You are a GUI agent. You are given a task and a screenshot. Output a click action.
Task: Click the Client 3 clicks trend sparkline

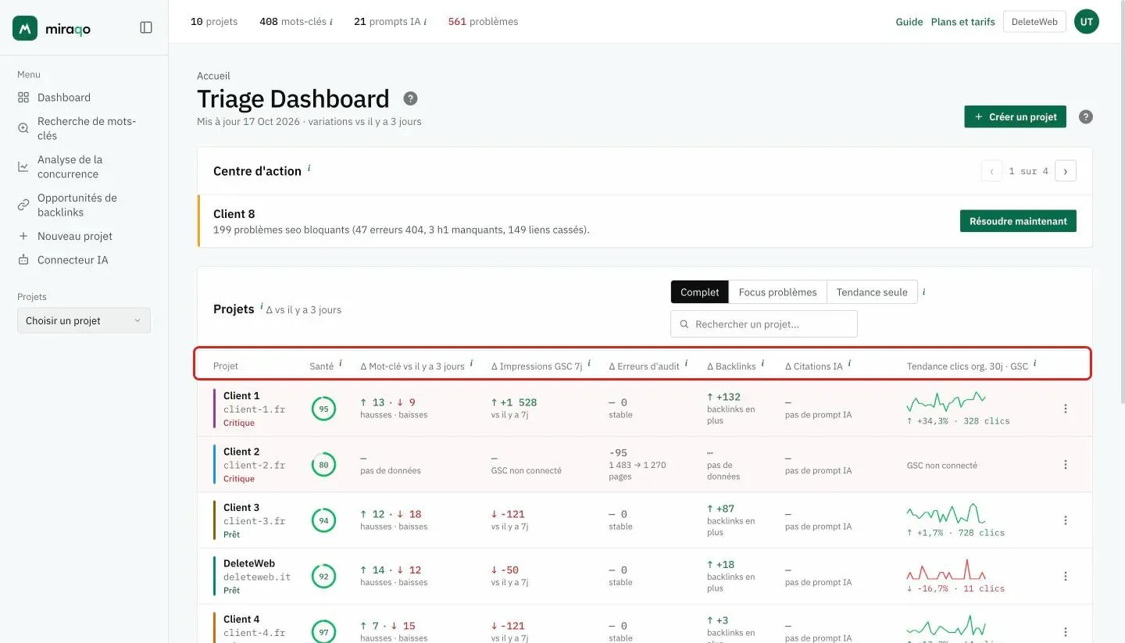coord(946,514)
